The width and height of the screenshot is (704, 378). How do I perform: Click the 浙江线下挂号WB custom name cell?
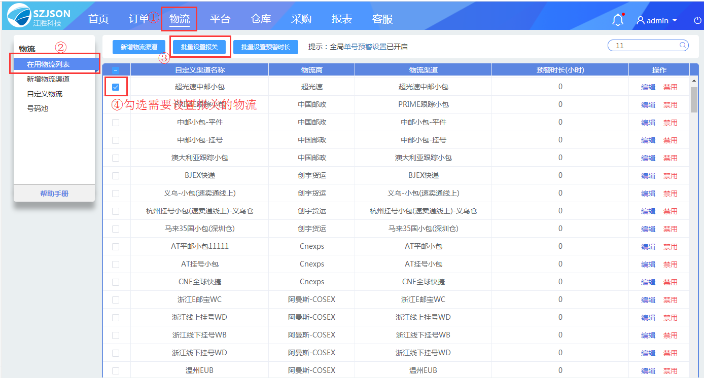pyautogui.click(x=200, y=335)
